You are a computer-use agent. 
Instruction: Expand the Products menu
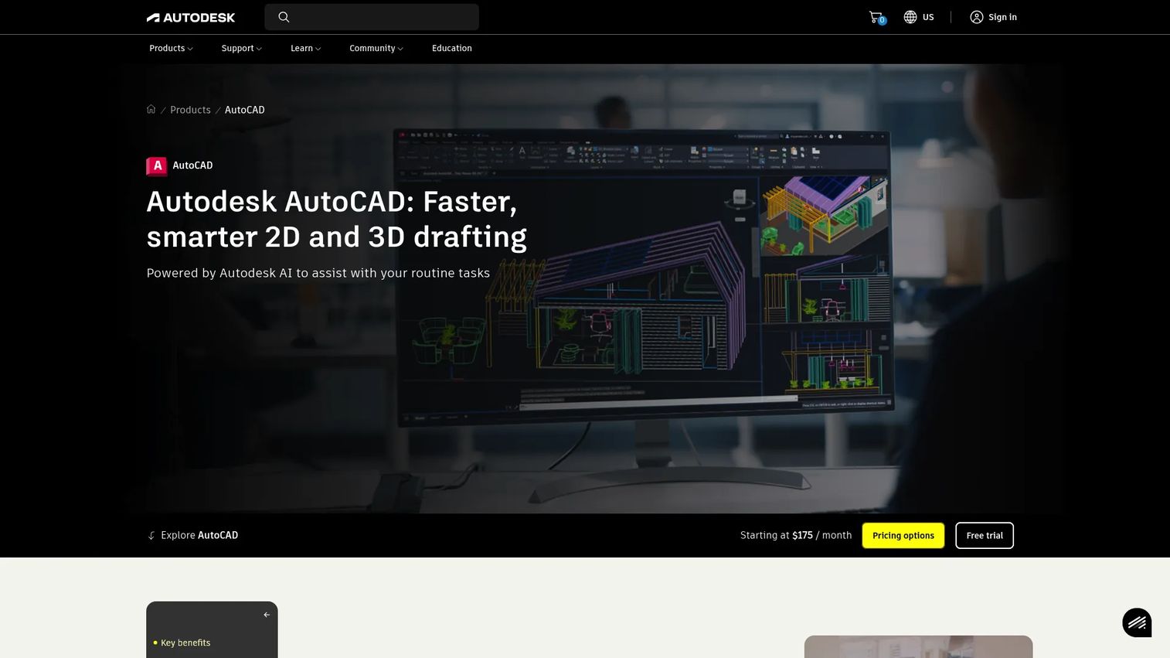171,48
